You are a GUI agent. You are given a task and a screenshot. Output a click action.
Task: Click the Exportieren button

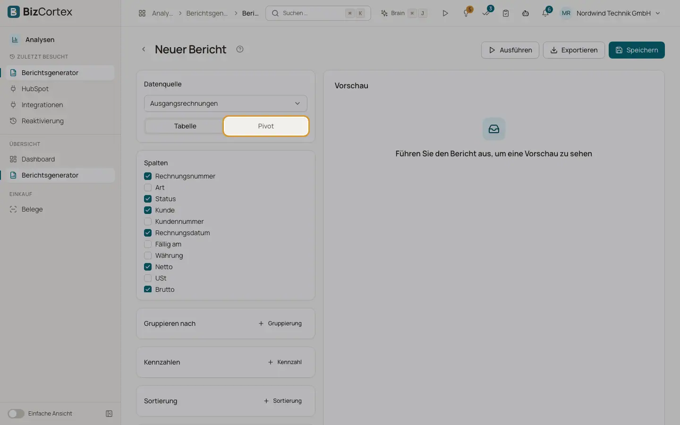coord(574,50)
